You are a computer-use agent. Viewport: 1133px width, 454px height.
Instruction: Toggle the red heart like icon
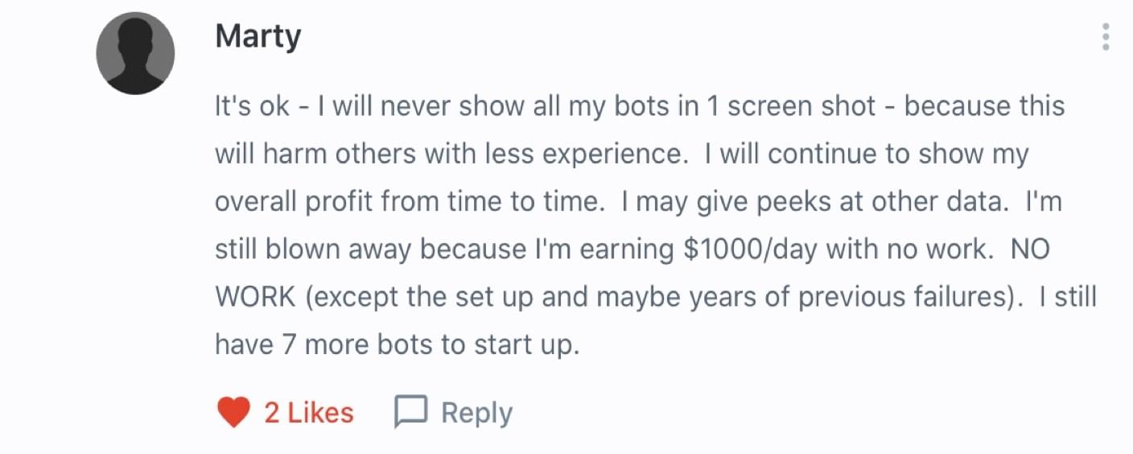[235, 413]
